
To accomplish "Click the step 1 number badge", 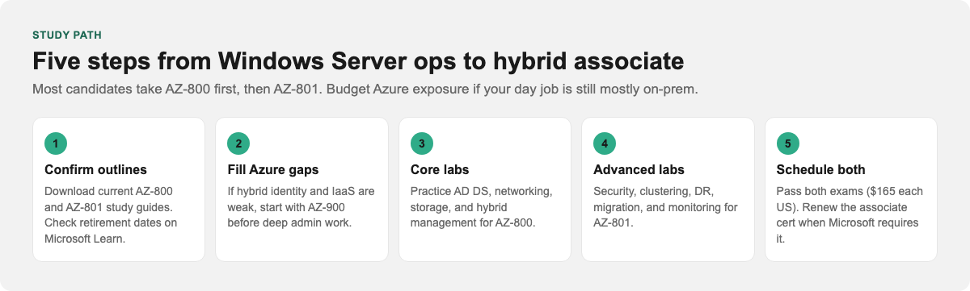I will coord(56,144).
